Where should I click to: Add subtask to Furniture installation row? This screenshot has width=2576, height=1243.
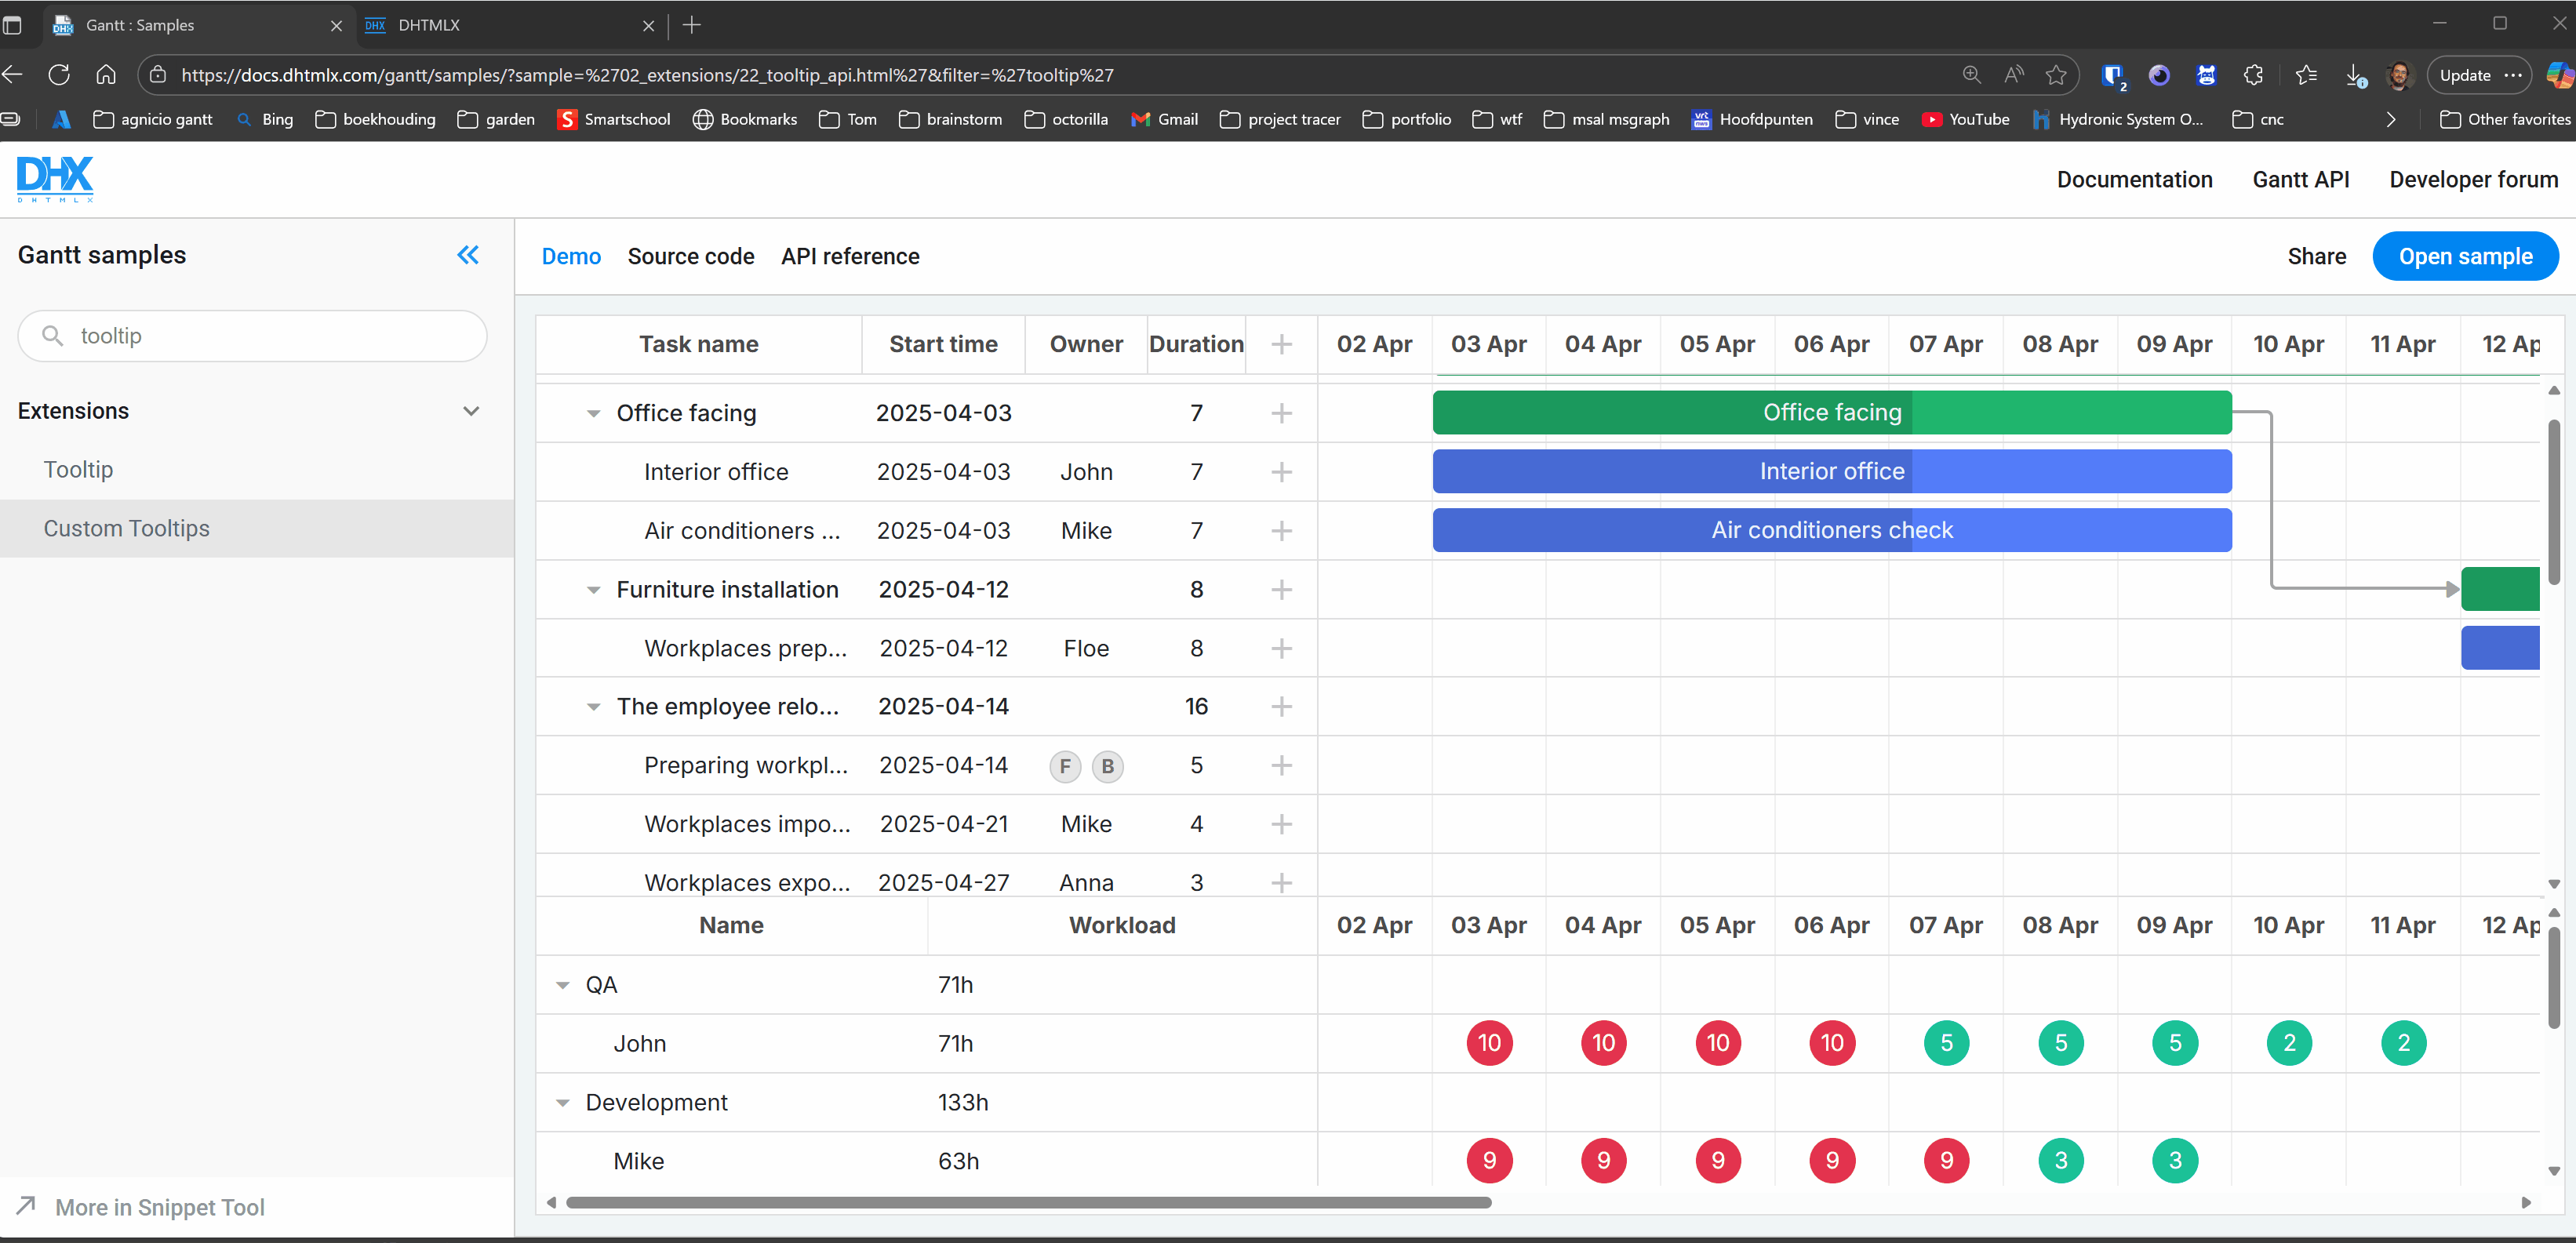pos(1281,590)
